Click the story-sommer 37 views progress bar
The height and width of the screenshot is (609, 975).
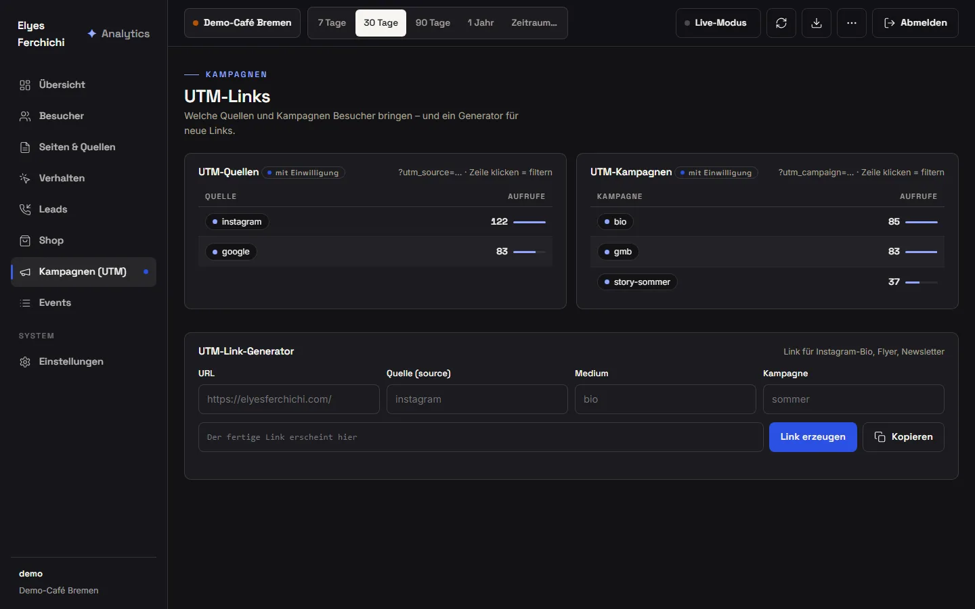click(922, 282)
